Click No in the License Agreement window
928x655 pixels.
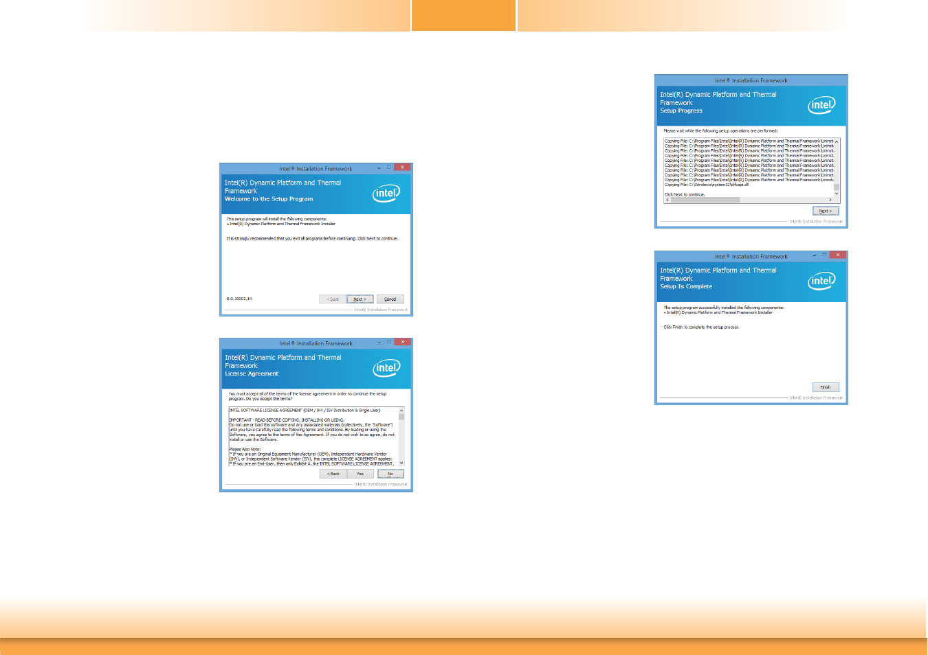390,474
